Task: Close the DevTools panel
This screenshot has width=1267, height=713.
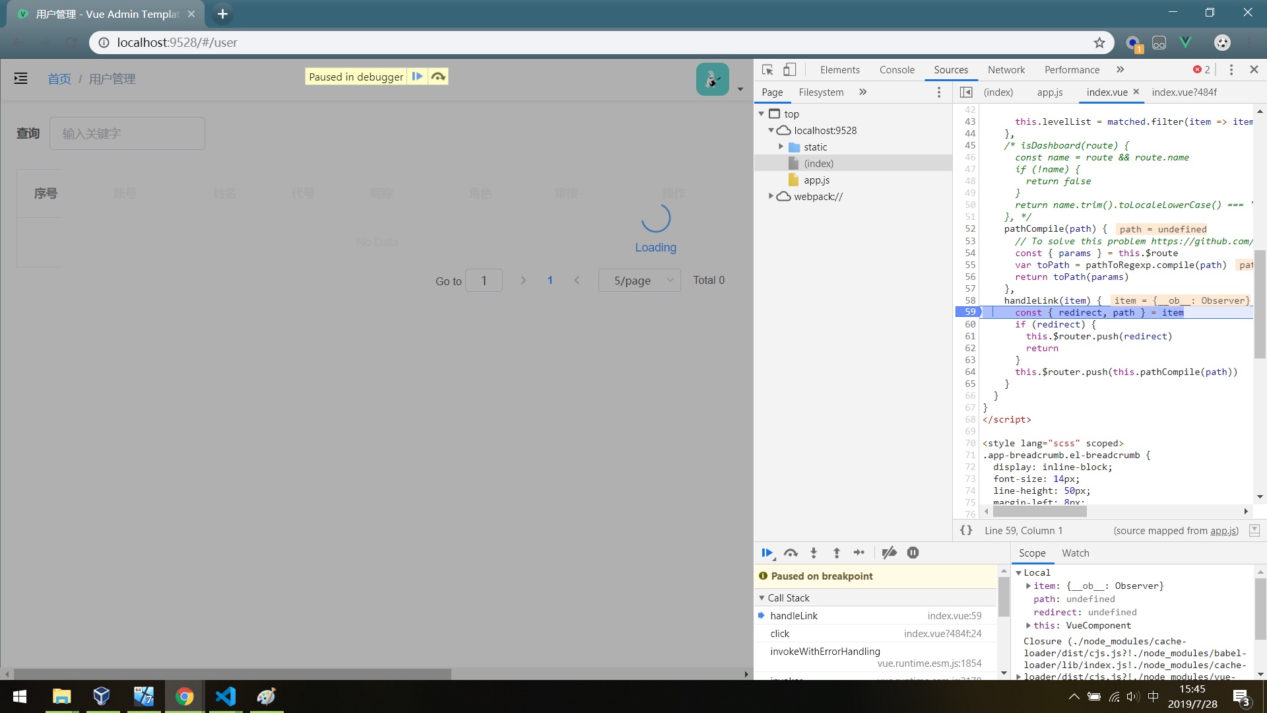Action: tap(1254, 69)
